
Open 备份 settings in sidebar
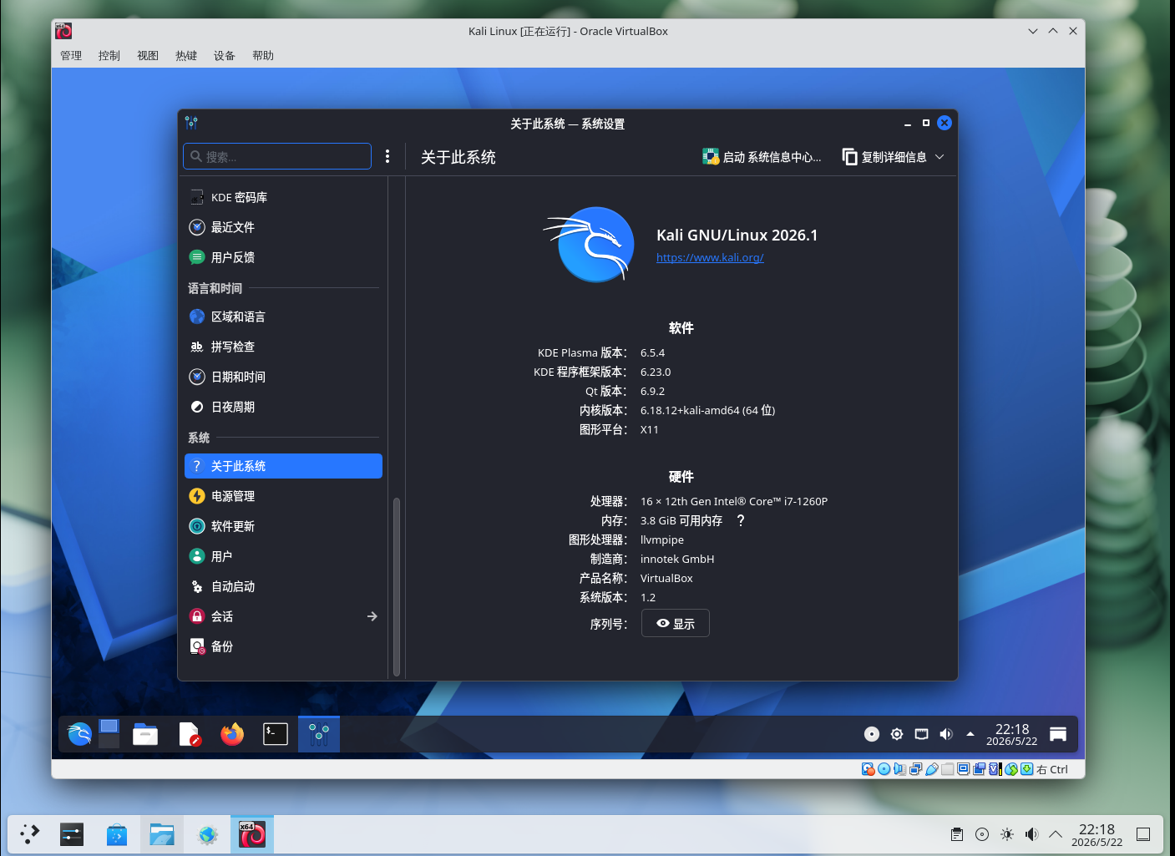click(282, 646)
